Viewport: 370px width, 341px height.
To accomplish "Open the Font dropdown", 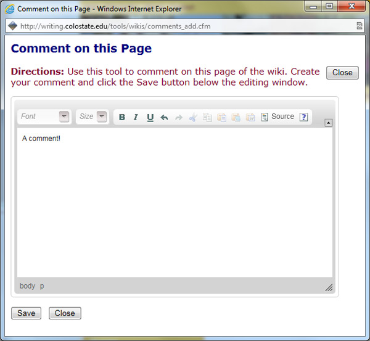I will (x=44, y=117).
